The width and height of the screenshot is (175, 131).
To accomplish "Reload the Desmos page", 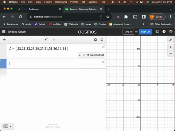I will click(x=20, y=17).
